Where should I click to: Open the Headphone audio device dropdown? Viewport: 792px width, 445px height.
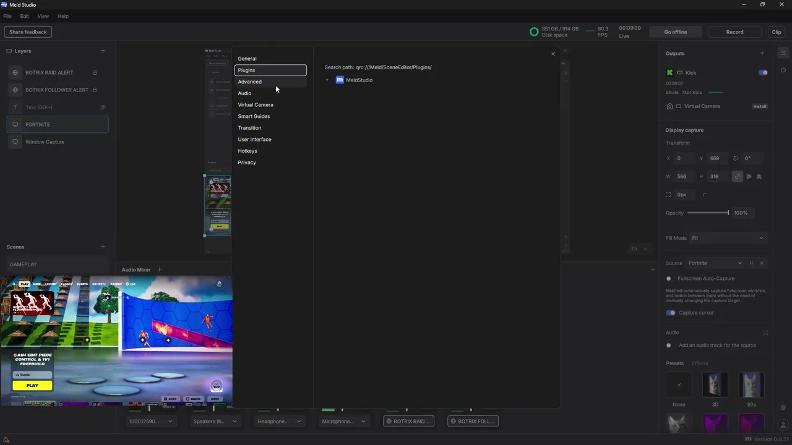pyautogui.click(x=279, y=422)
